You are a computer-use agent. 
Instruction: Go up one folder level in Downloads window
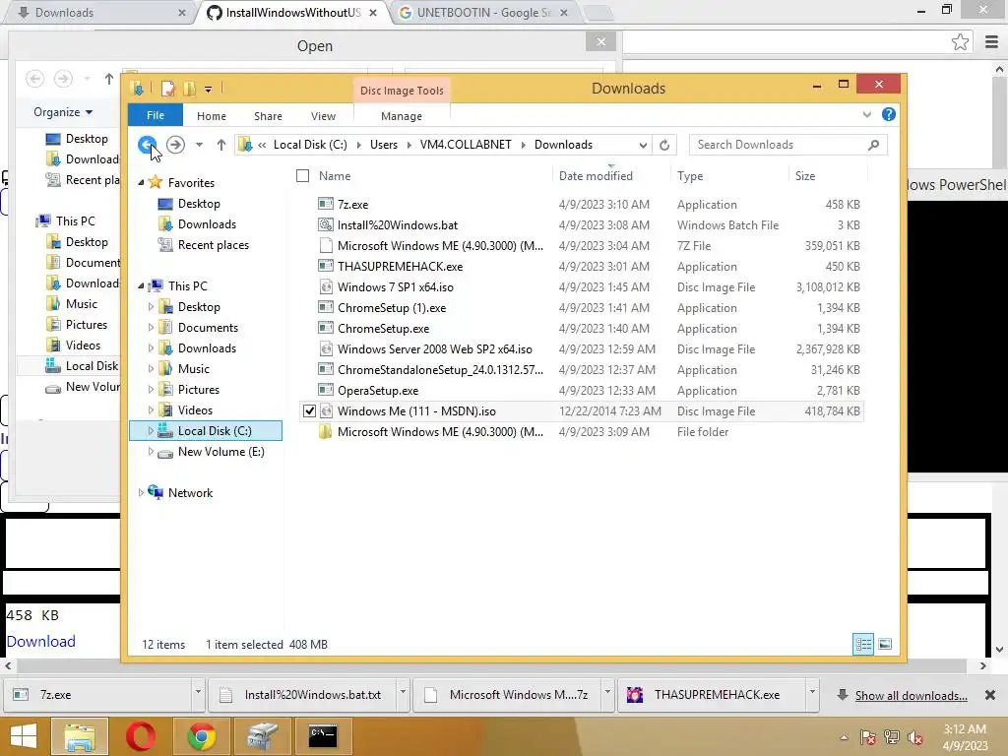coord(221,145)
